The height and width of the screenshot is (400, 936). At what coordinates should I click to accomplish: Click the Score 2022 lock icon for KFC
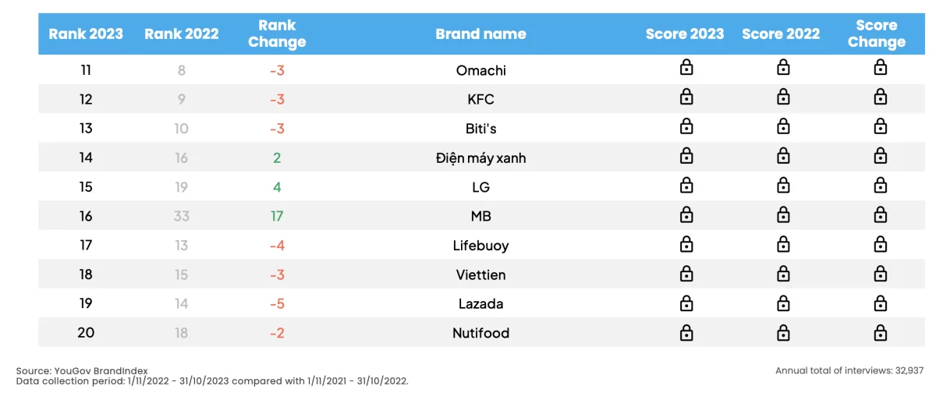pyautogui.click(x=783, y=97)
